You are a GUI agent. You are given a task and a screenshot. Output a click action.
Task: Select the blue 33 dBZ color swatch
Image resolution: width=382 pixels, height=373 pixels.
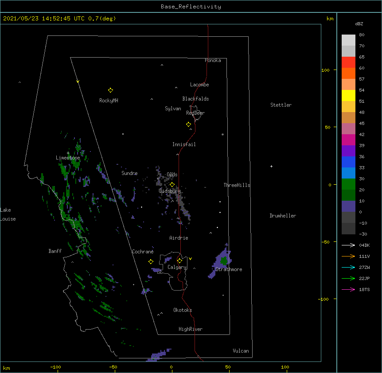click(x=348, y=162)
